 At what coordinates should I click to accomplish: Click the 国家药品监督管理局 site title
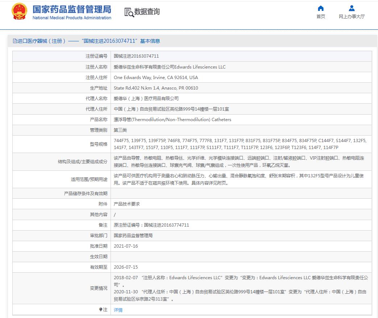pyautogui.click(x=72, y=9)
